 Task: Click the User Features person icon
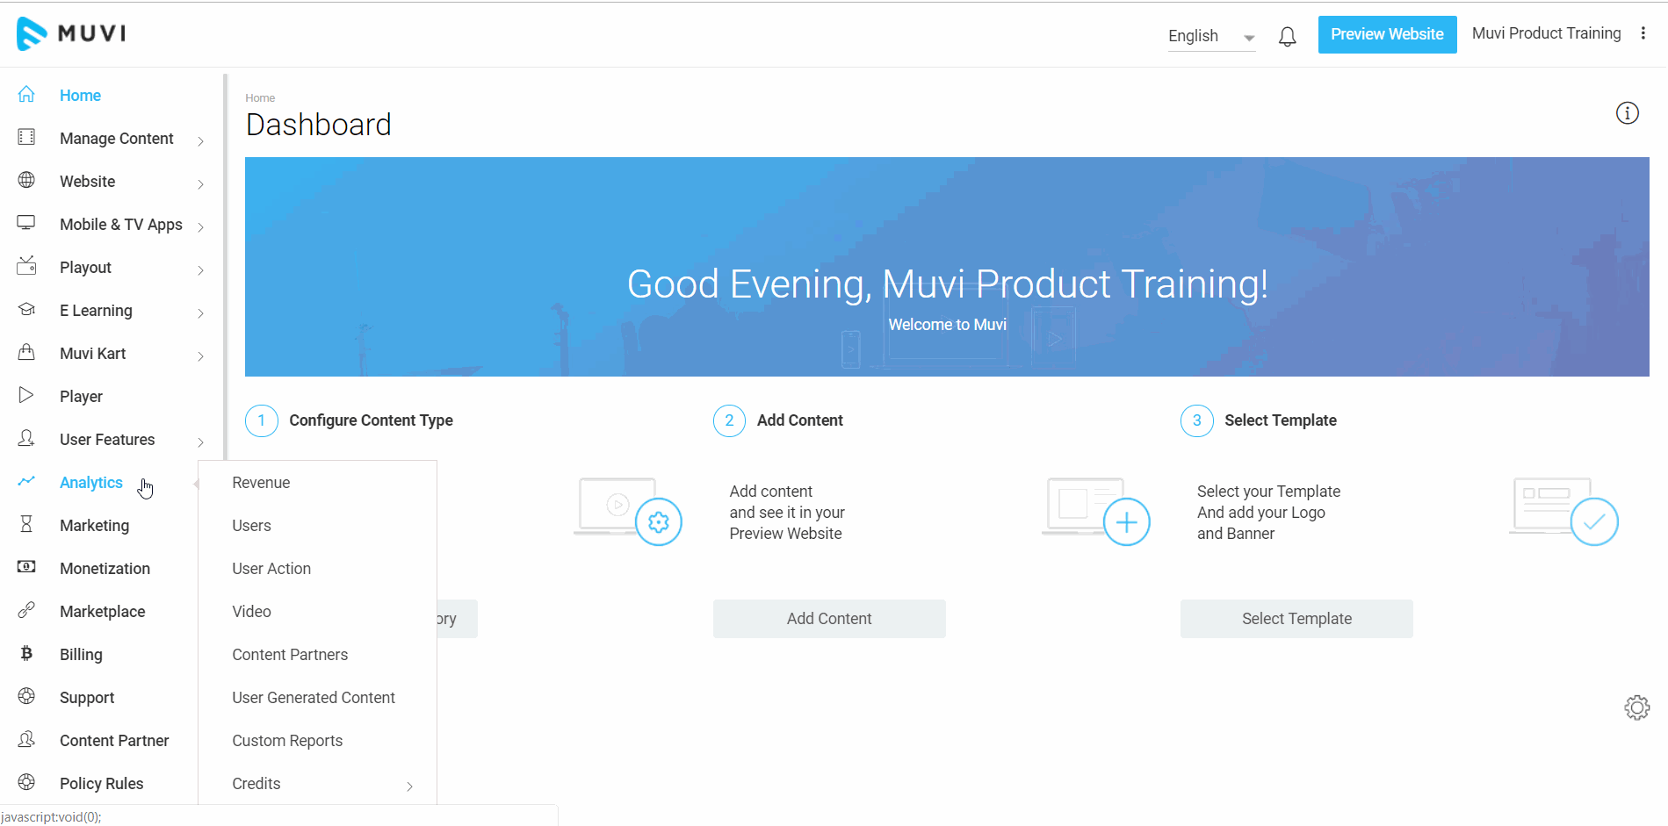26,438
